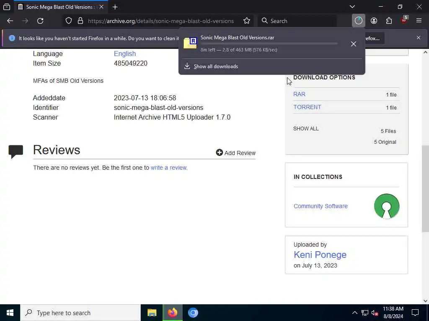Click the plus icon beside Add Review
Image resolution: width=429 pixels, height=321 pixels.
pos(220,152)
